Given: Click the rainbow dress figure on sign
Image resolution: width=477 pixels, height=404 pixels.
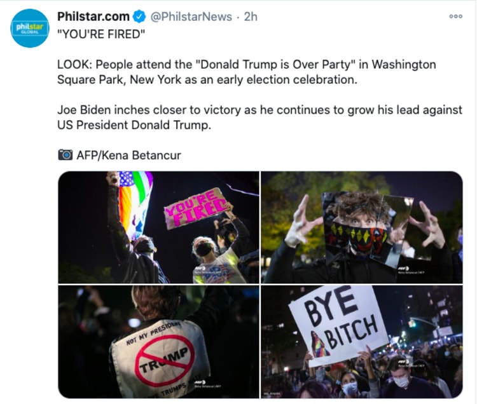Looking at the screenshot, I should point(319,344).
